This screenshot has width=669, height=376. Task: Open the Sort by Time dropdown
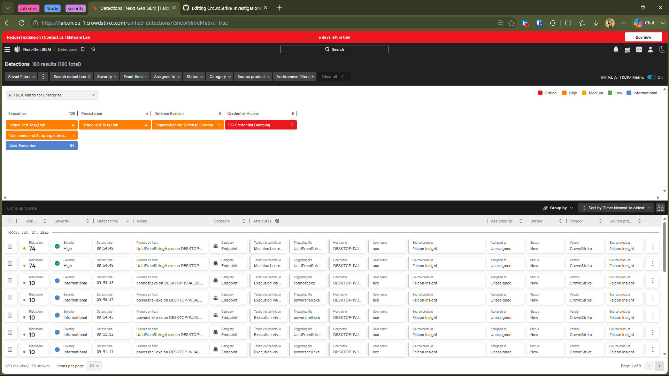[616, 208]
